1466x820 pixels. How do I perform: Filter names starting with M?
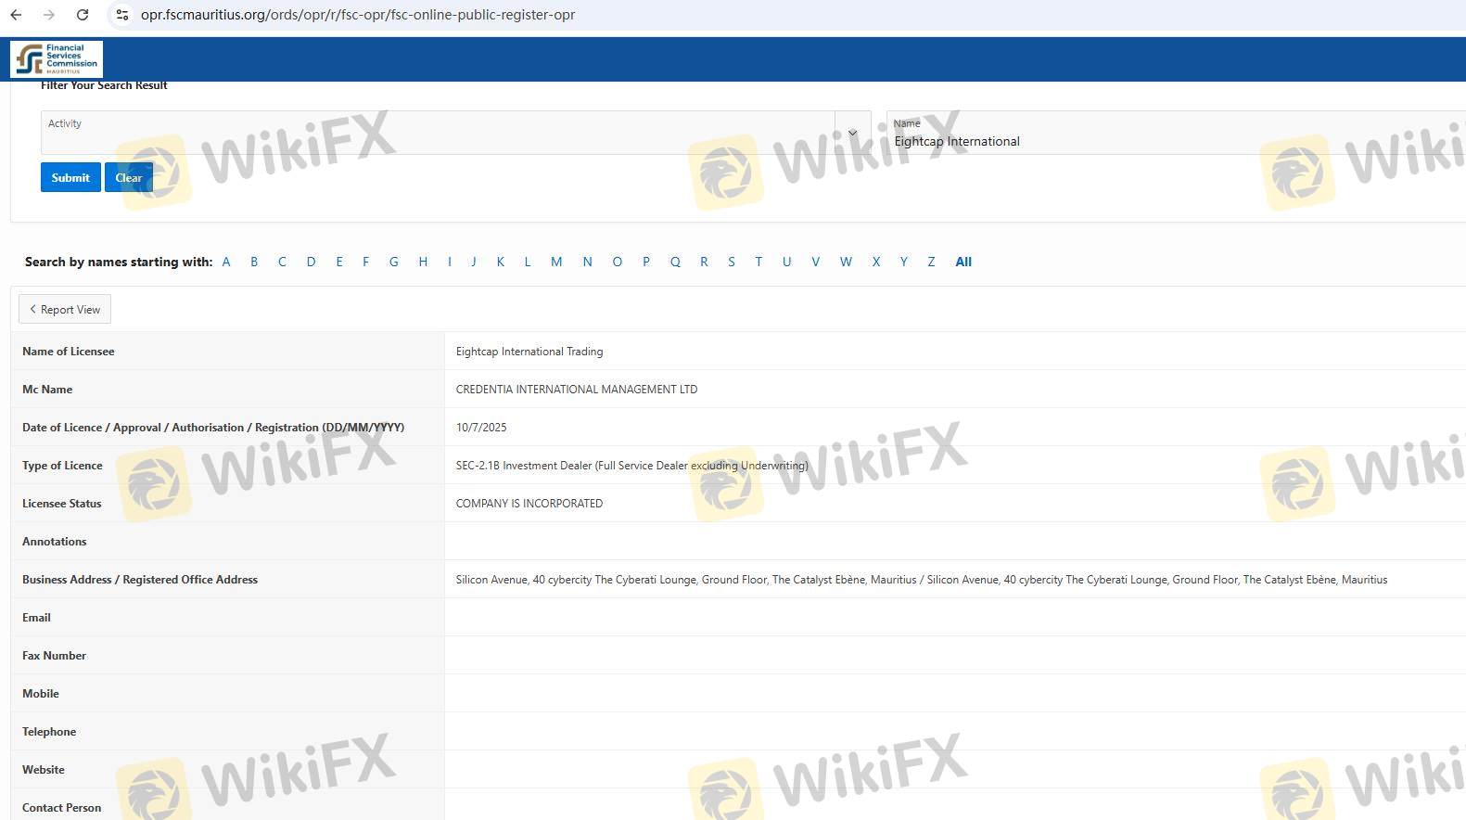556,262
